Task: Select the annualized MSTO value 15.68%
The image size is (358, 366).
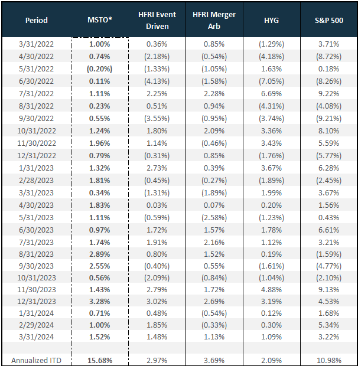Action: point(100,361)
